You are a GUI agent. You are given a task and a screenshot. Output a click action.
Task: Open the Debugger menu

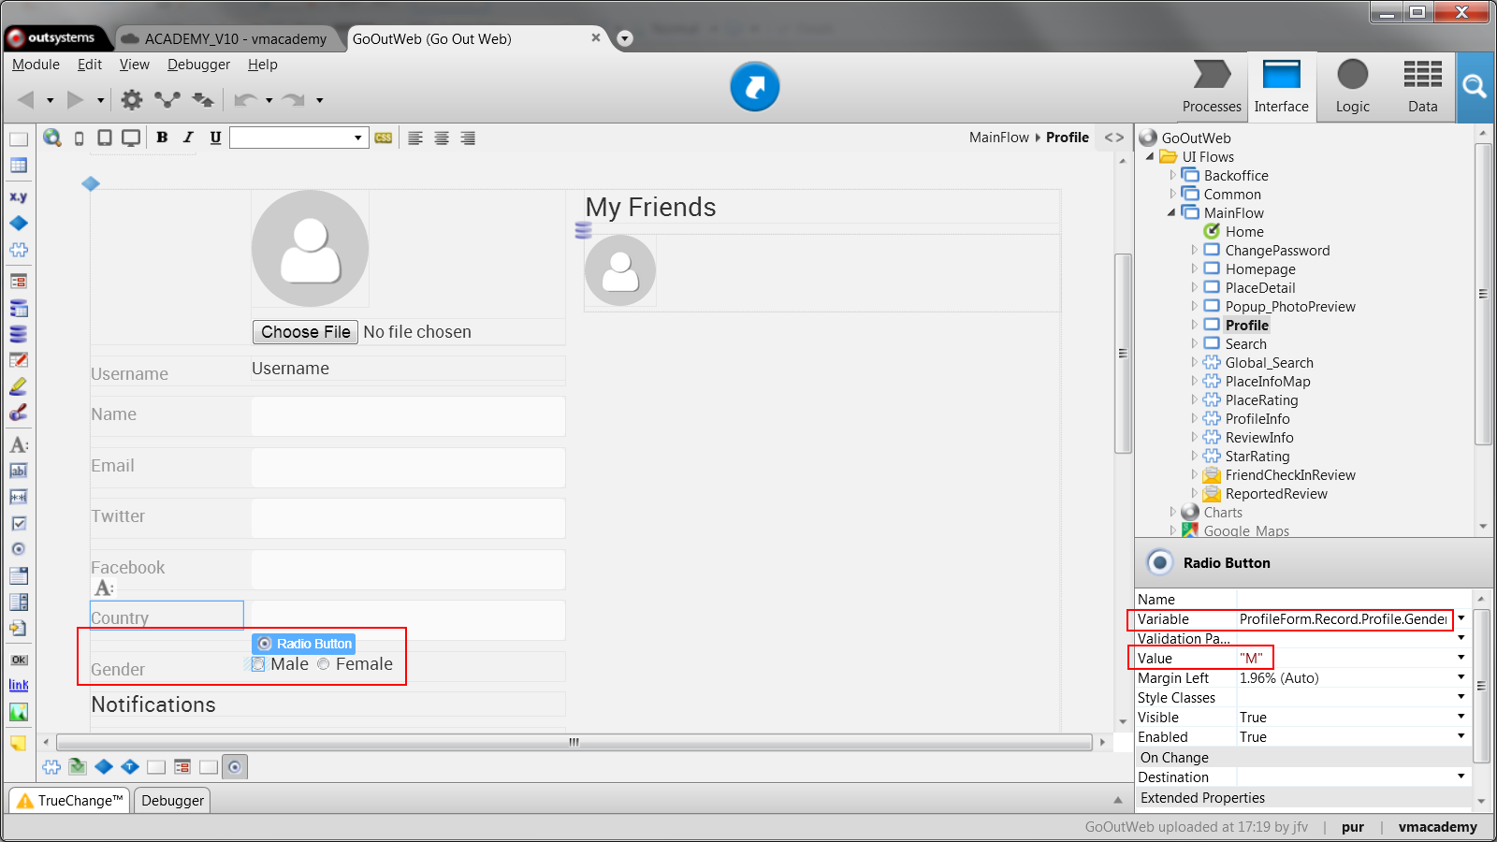(198, 65)
